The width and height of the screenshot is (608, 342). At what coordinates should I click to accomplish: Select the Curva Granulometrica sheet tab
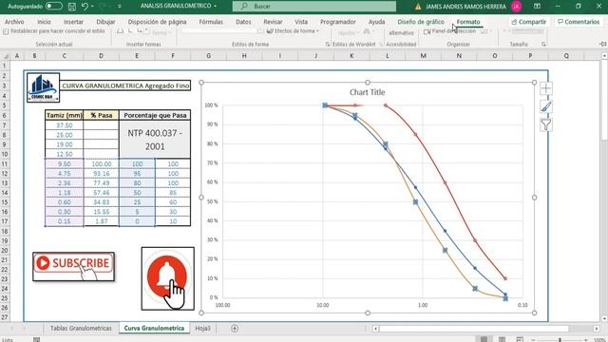154,329
